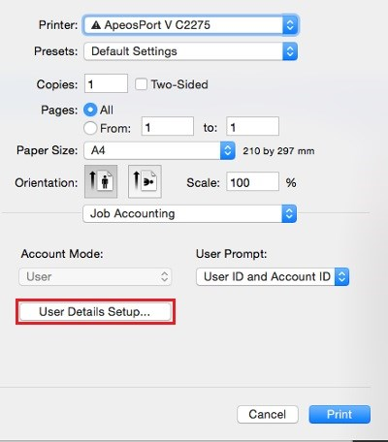Click the Scale percentage input field
This screenshot has width=388, height=442.
(x=252, y=181)
